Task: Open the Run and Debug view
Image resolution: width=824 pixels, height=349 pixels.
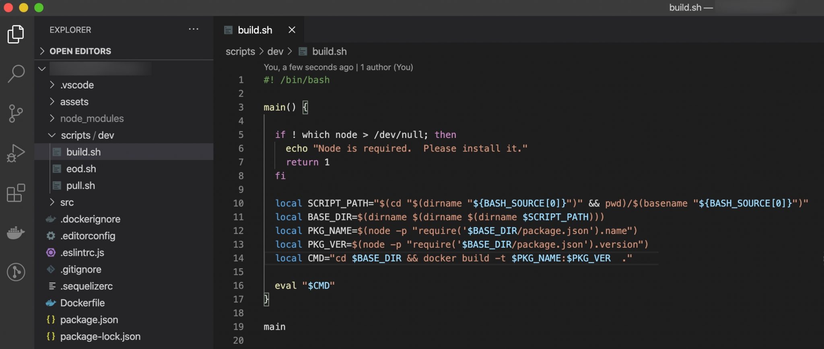Action: tap(16, 153)
